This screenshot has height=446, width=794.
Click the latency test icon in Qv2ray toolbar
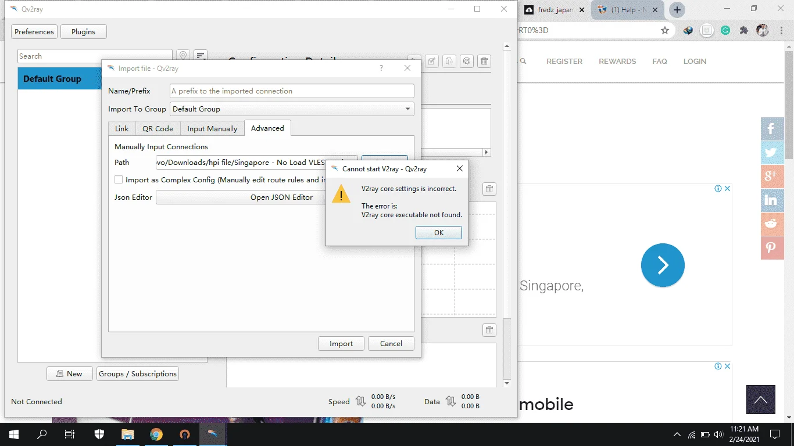click(x=466, y=61)
